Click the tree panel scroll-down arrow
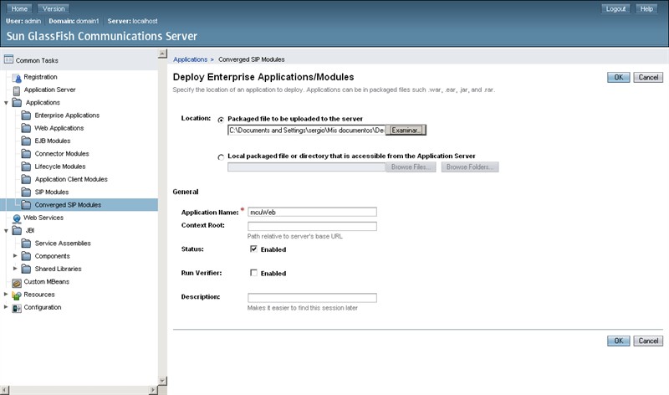The height and width of the screenshot is (395, 669). coord(162,381)
